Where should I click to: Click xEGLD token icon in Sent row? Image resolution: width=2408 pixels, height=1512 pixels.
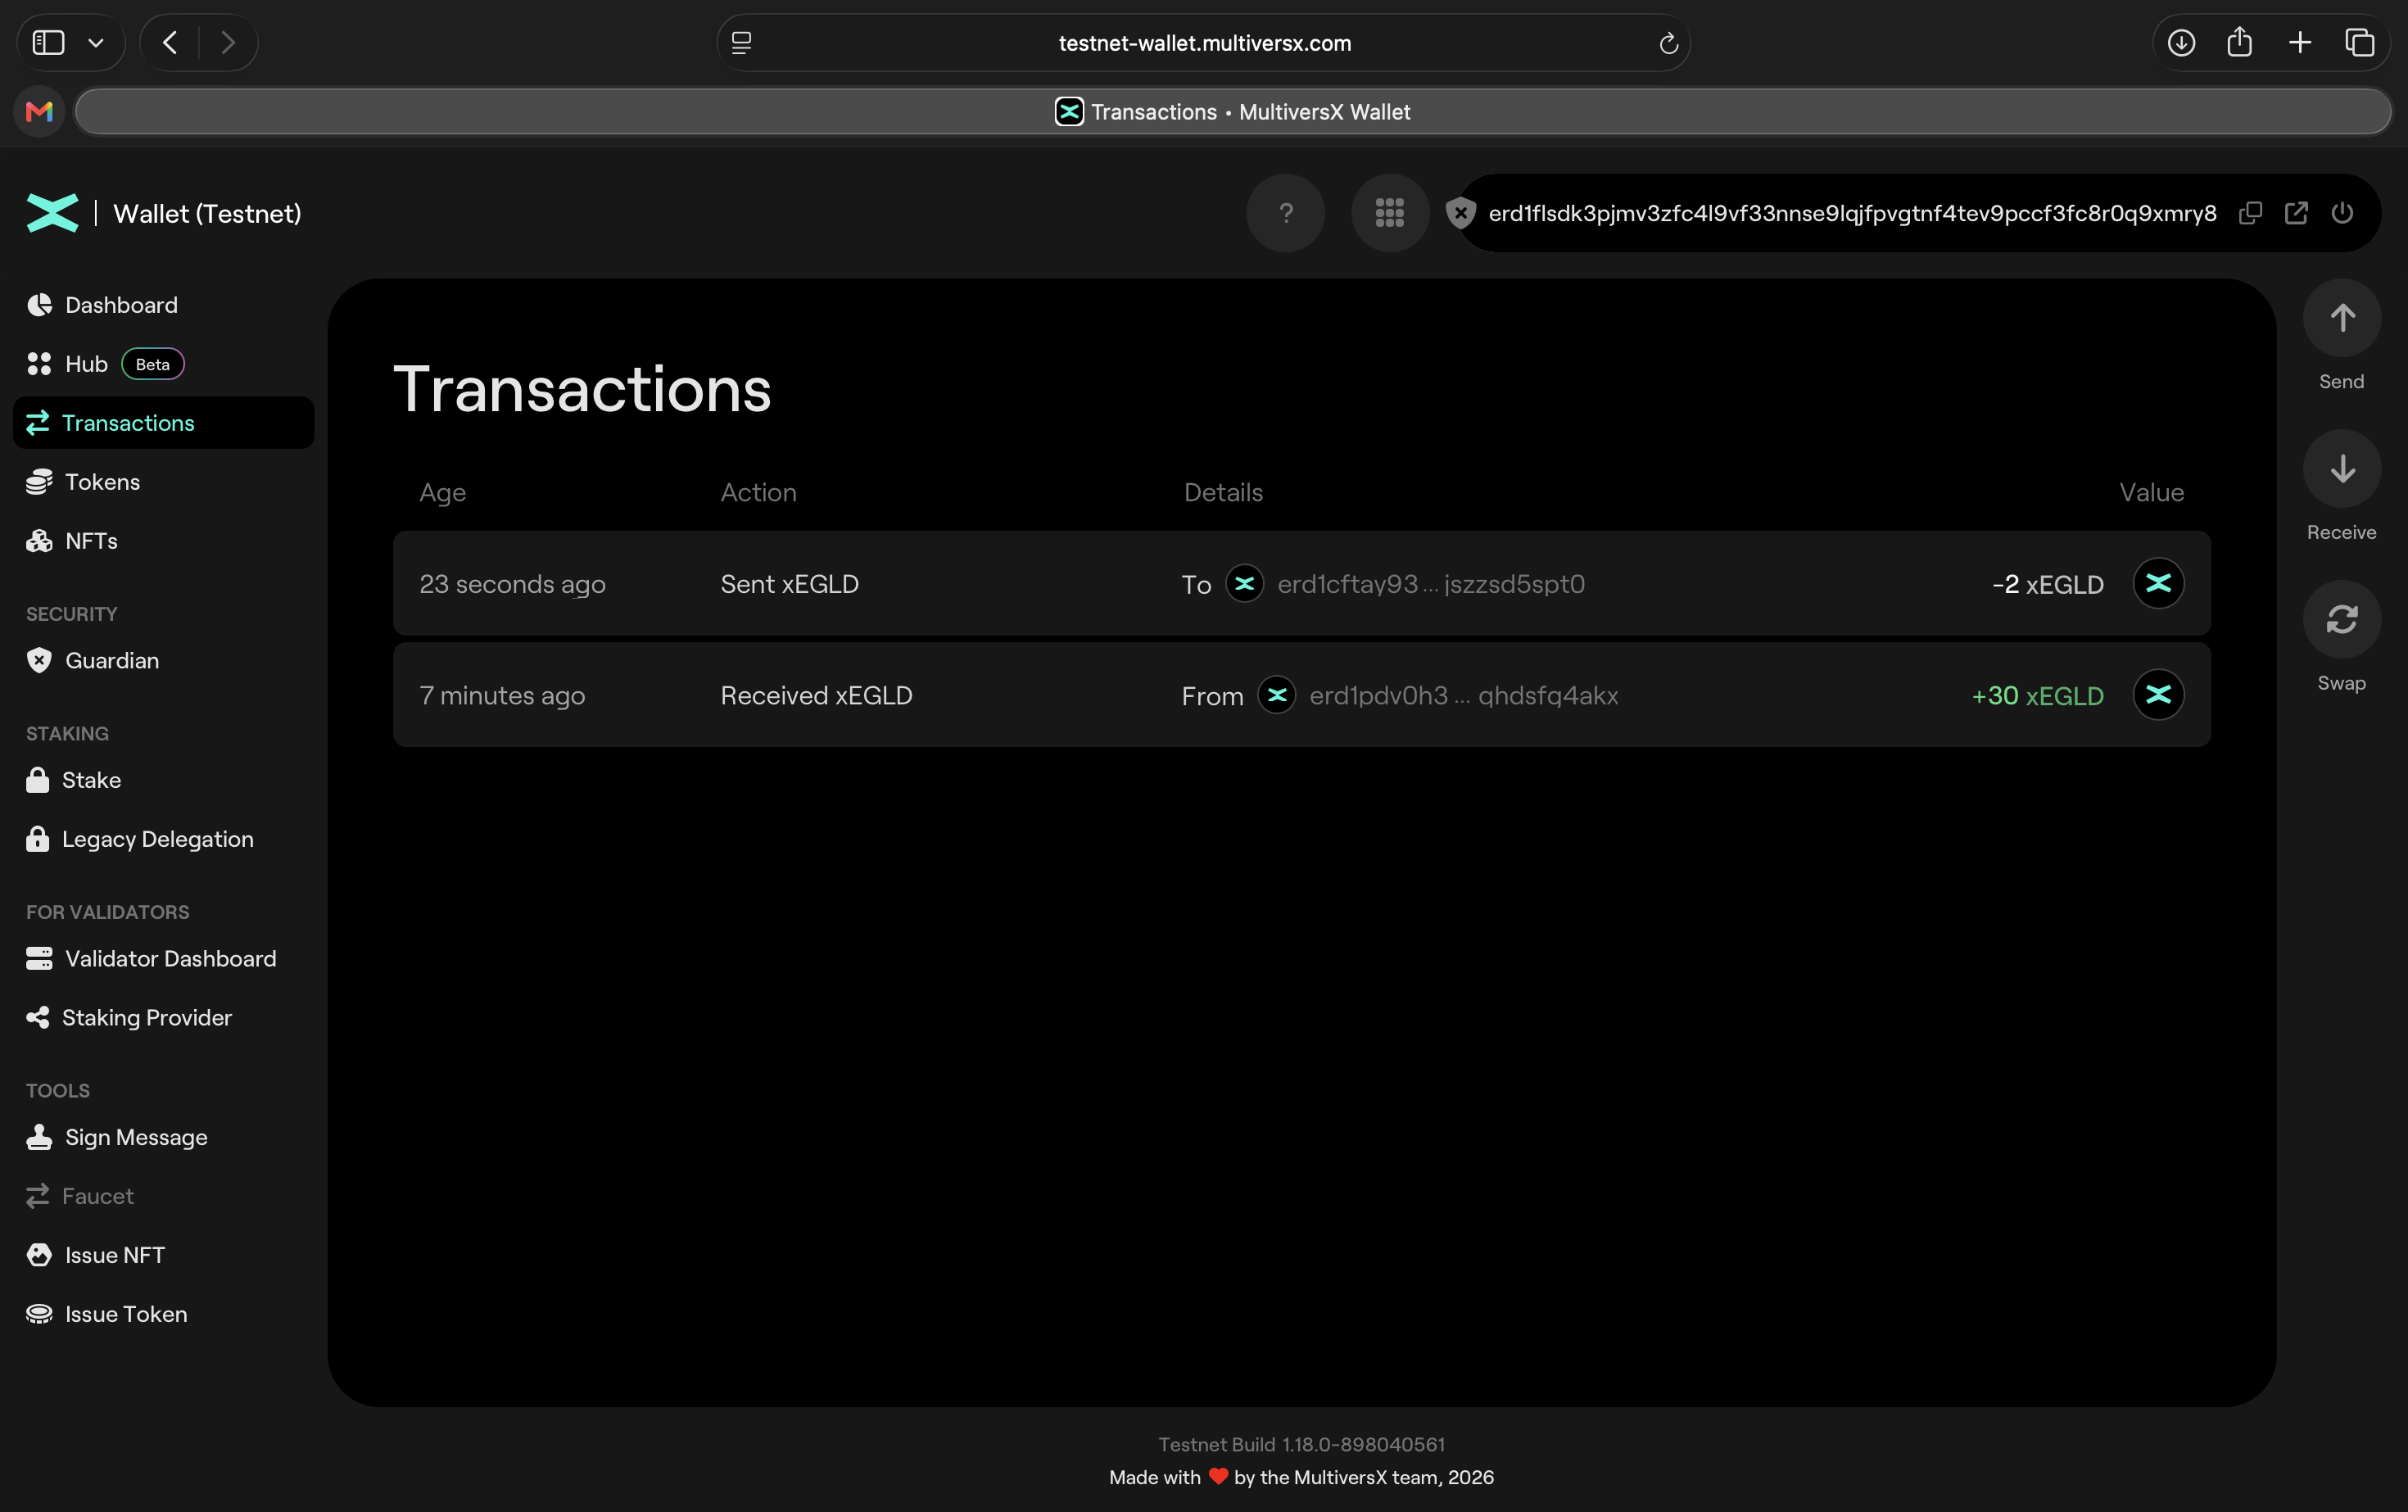click(2158, 584)
